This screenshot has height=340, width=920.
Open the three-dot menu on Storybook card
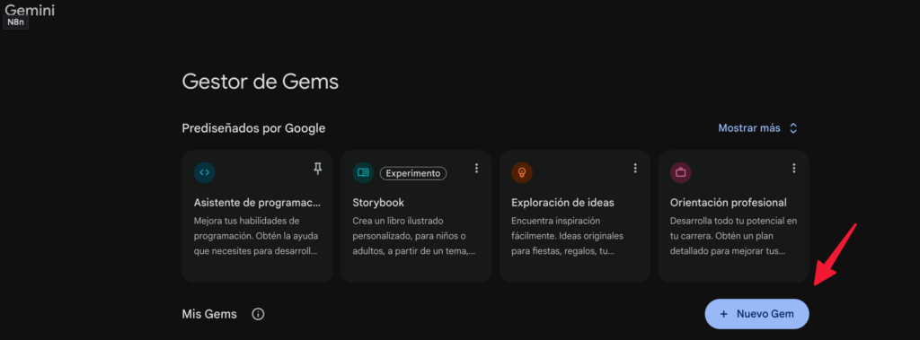click(476, 169)
